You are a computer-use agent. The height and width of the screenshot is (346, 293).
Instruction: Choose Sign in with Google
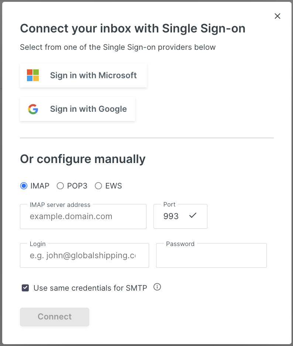[x=77, y=109]
